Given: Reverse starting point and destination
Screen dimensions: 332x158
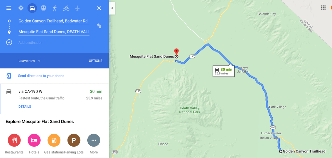Looking at the screenshot, I should pos(99,26).
